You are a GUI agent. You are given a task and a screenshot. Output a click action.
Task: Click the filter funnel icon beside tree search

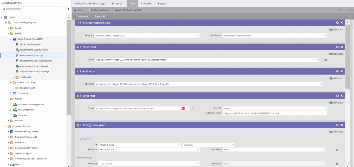tap(68, 9)
